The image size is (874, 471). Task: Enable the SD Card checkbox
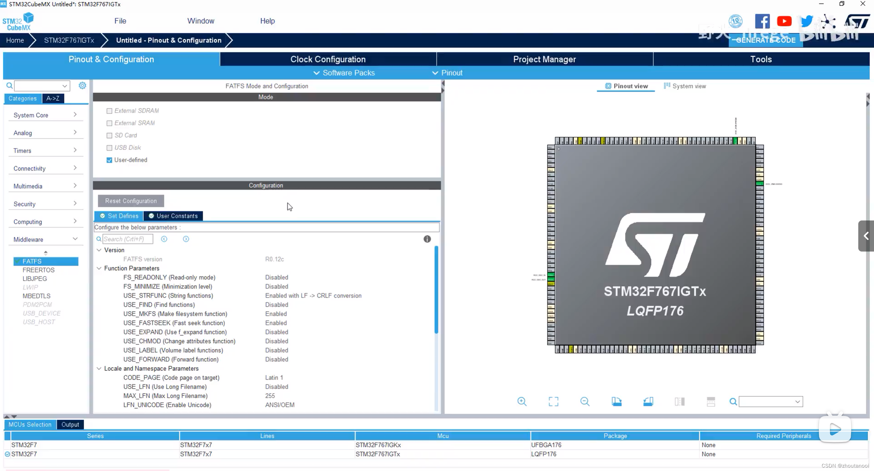tap(110, 135)
